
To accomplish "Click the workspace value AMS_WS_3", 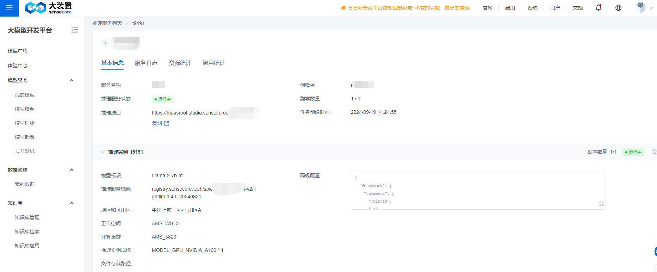I will pyautogui.click(x=165, y=223).
